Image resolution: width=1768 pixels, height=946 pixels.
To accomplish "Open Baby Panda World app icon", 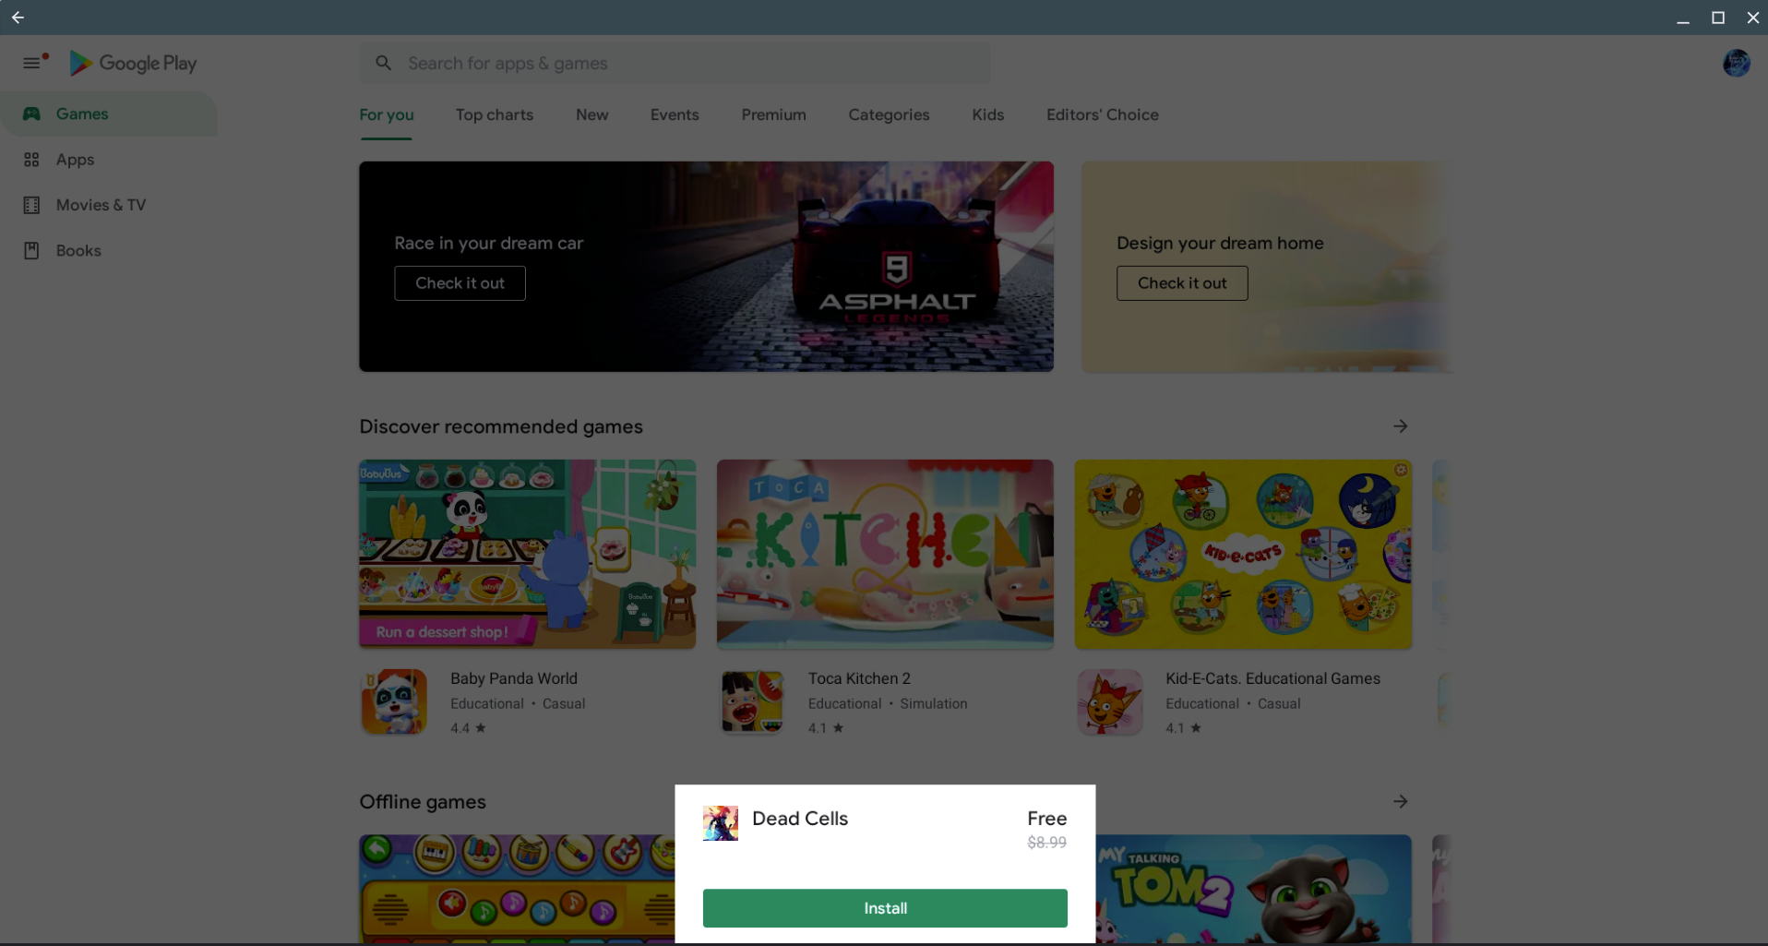I will point(394,701).
